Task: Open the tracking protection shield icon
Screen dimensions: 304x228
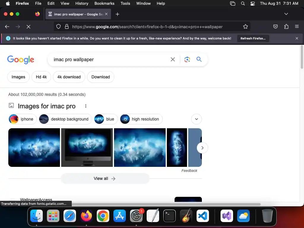Action: [58, 26]
